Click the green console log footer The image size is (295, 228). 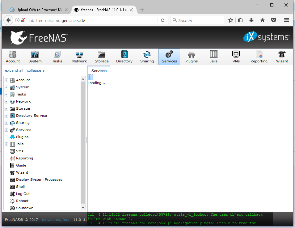tap(180, 219)
